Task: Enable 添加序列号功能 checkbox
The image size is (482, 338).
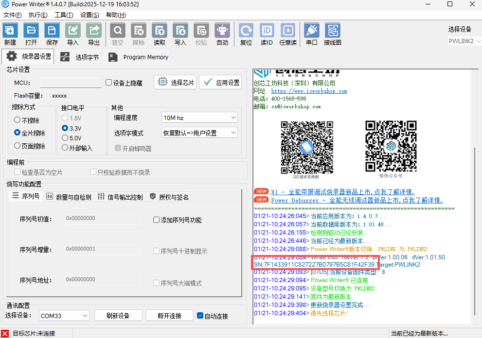Action: (157, 220)
